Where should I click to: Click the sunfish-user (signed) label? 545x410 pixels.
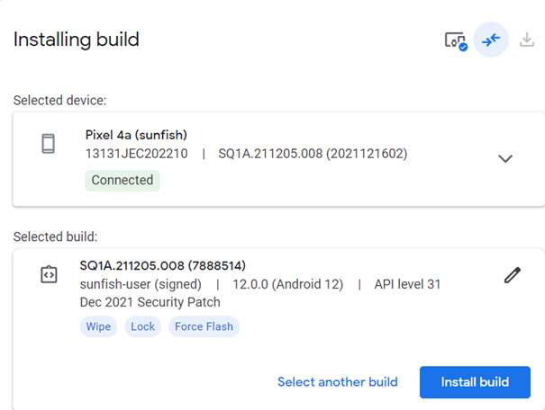click(x=141, y=284)
